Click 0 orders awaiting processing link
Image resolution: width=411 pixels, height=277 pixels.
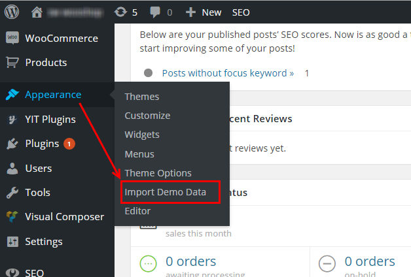tap(190, 262)
